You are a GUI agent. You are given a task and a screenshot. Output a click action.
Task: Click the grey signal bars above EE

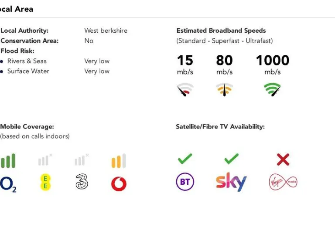(45, 160)
